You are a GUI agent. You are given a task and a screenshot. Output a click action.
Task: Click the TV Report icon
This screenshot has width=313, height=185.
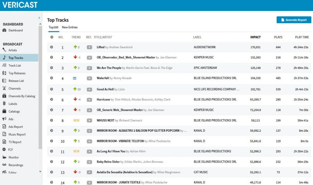[x=4, y=142]
